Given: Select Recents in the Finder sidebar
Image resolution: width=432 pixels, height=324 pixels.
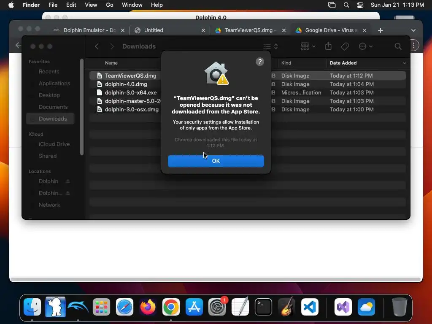Looking at the screenshot, I should point(49,72).
